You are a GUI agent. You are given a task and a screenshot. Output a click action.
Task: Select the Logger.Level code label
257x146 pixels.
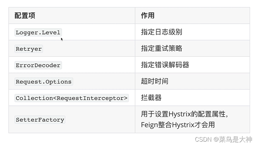point(38,32)
